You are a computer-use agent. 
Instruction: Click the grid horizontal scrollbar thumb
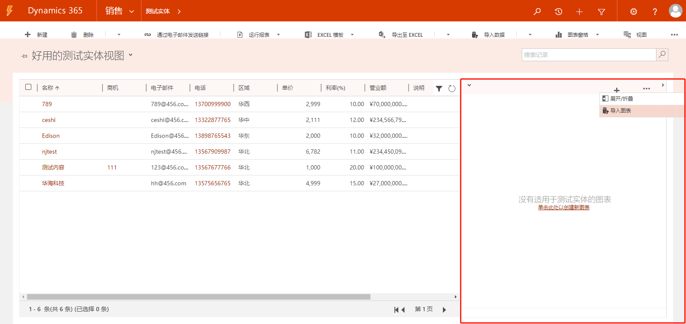(199, 297)
